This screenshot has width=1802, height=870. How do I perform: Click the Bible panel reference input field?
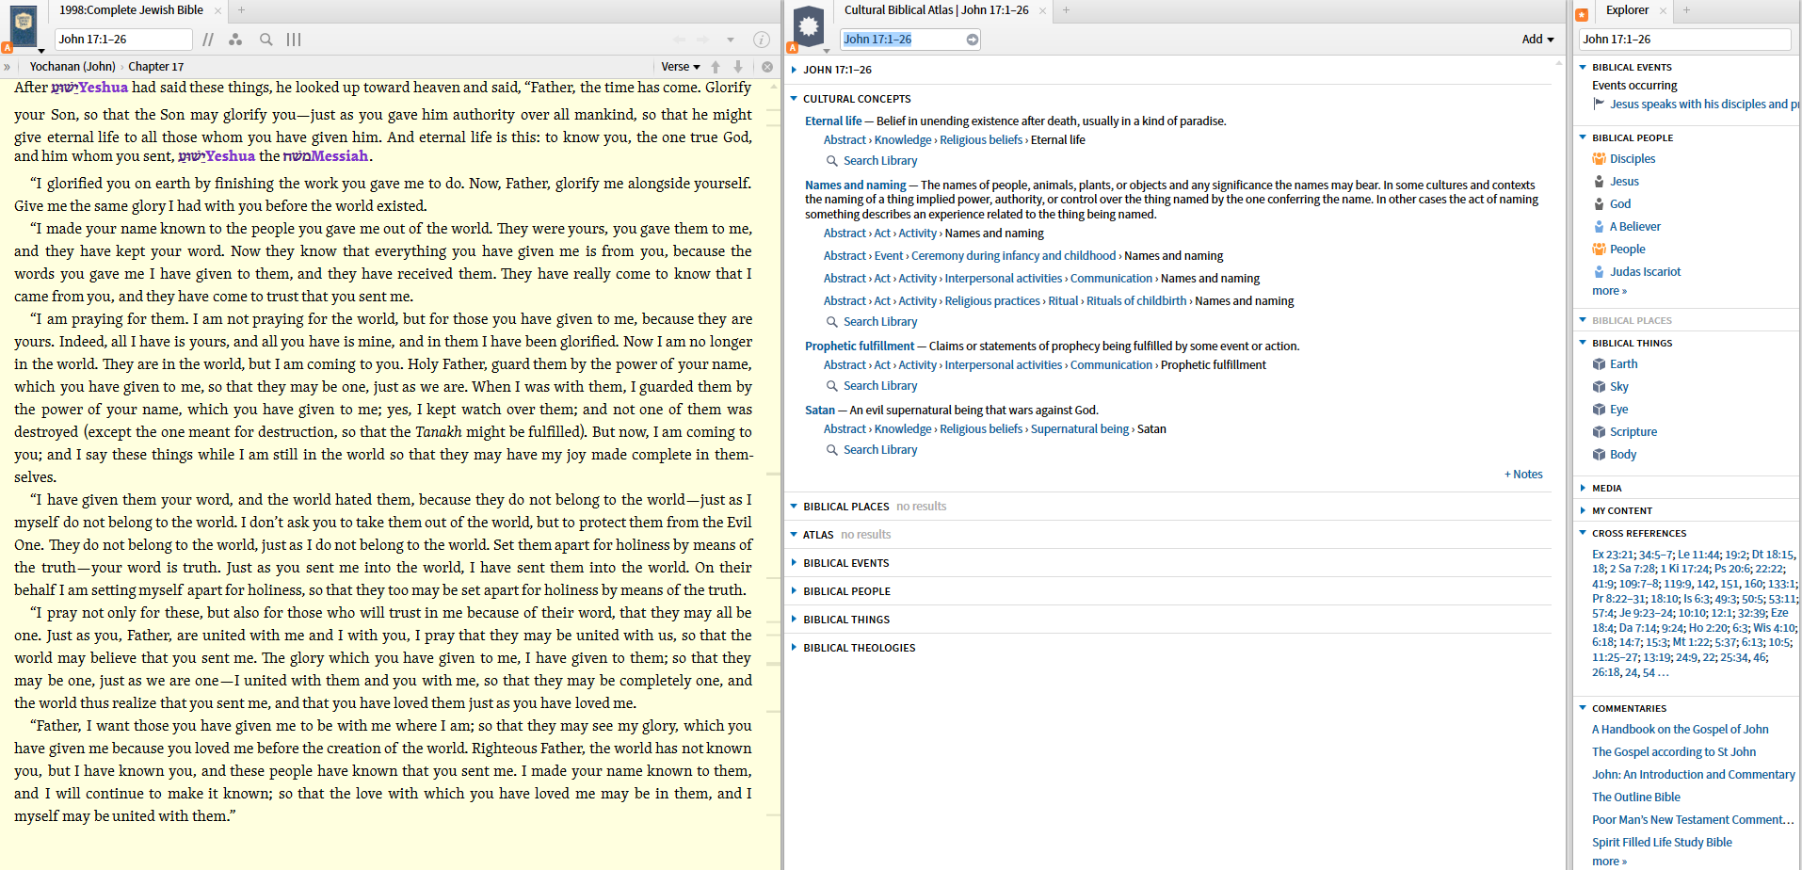[123, 40]
